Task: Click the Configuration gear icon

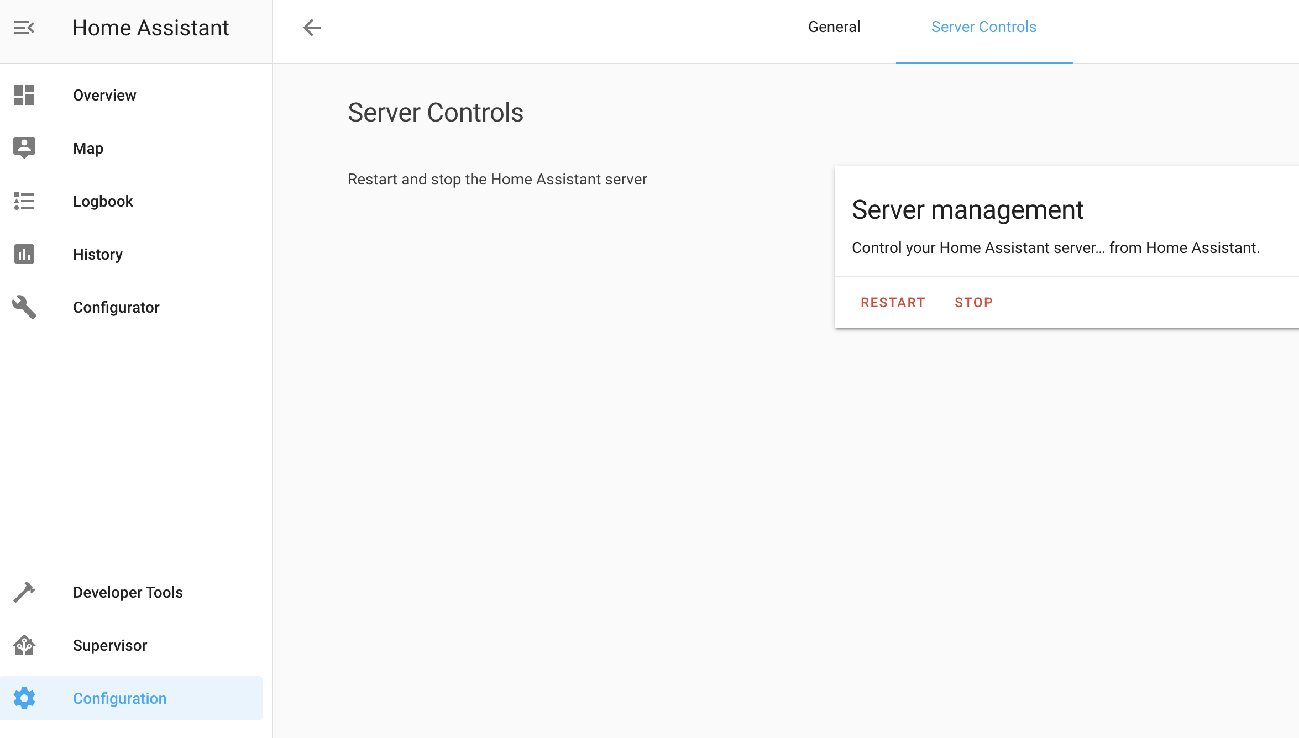Action: coord(24,698)
